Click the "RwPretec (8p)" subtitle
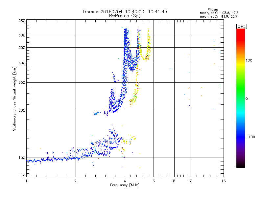 coord(125,16)
